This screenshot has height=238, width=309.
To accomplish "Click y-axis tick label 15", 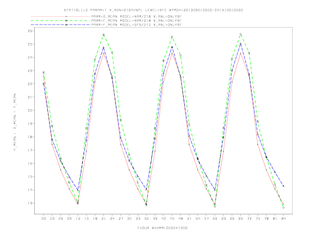I will tap(30, 177).
